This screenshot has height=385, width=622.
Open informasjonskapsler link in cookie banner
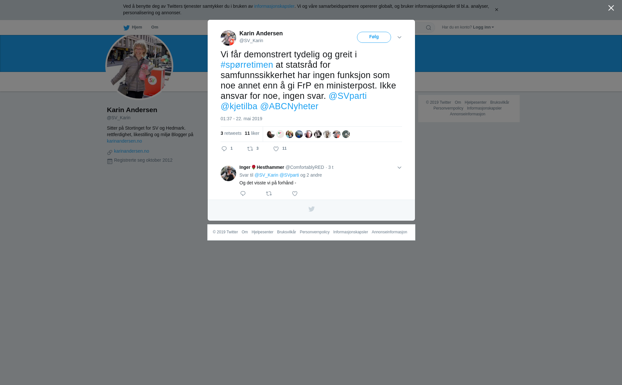tap(274, 6)
